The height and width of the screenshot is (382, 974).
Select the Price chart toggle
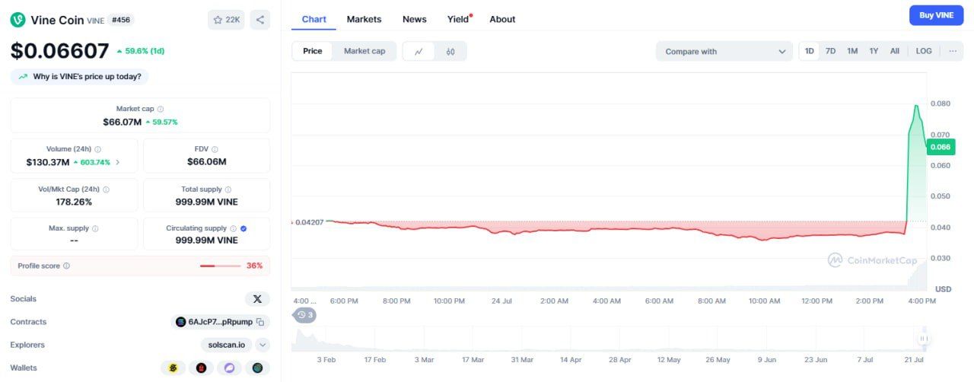313,51
